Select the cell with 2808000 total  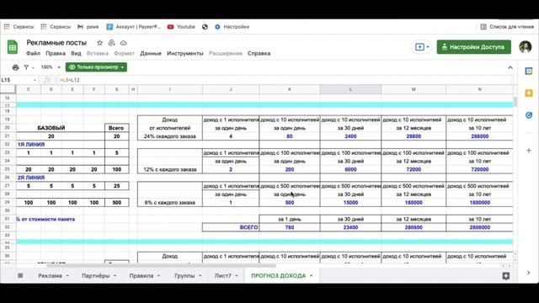479,227
